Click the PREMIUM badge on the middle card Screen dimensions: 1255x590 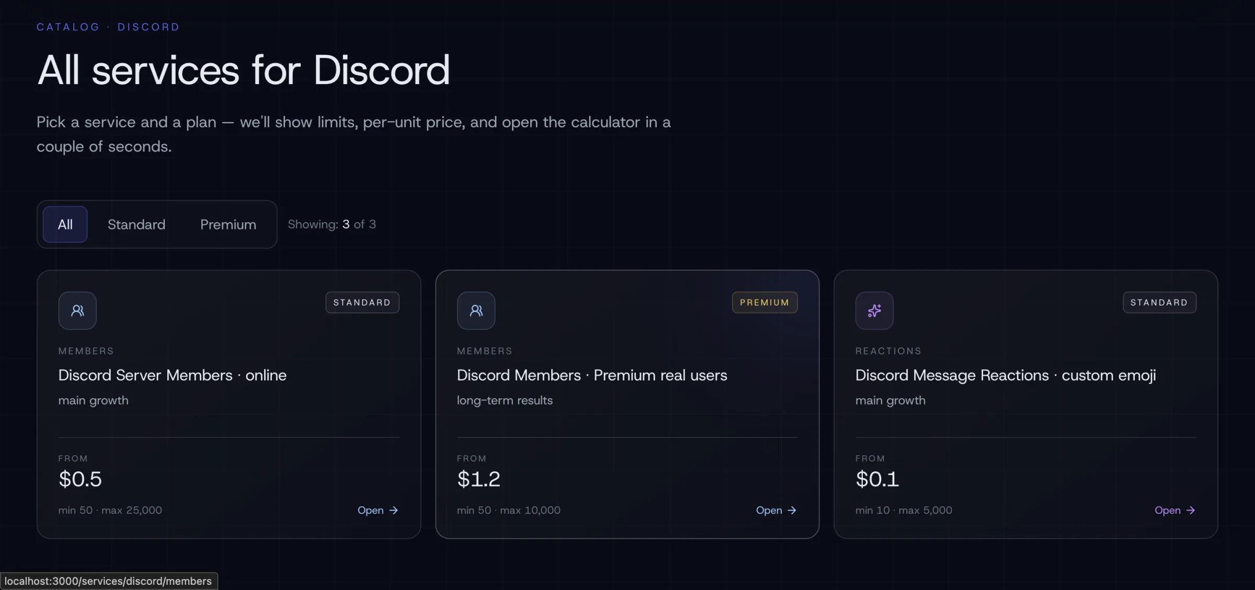click(765, 303)
